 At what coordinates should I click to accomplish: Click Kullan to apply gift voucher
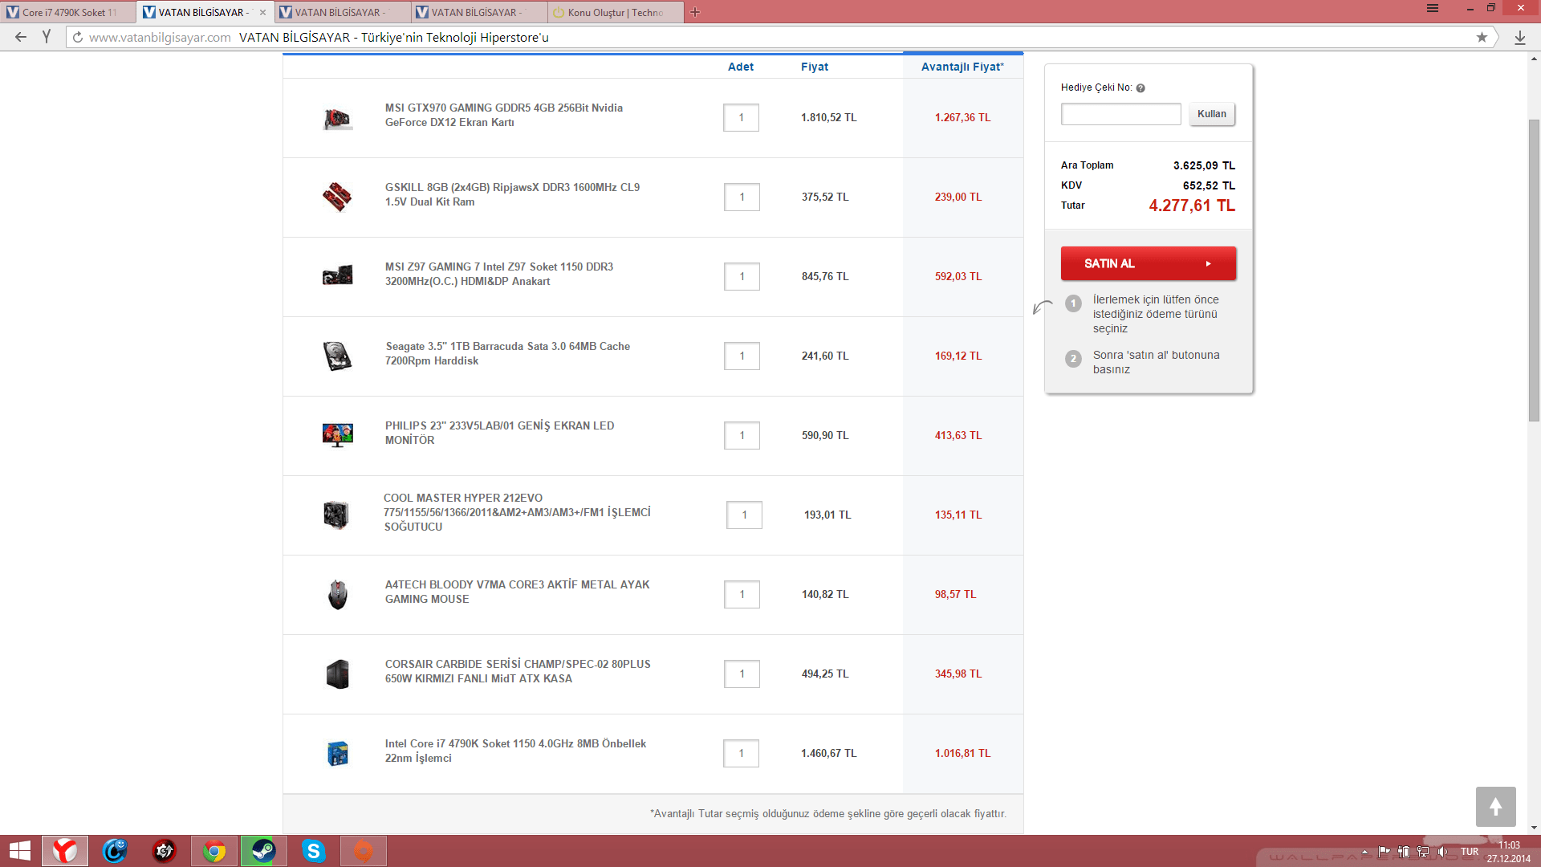point(1211,114)
